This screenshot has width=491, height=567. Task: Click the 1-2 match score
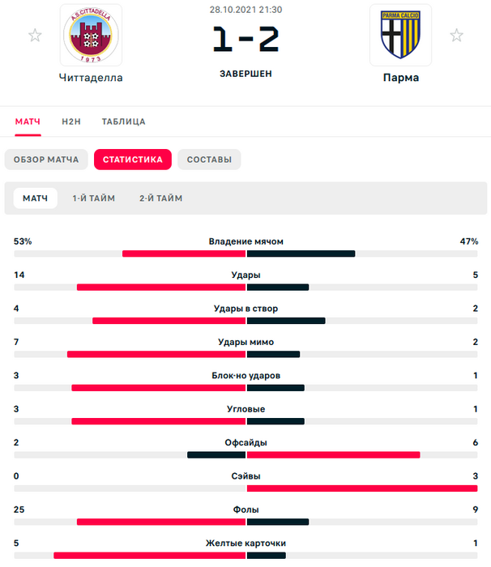pos(245,40)
